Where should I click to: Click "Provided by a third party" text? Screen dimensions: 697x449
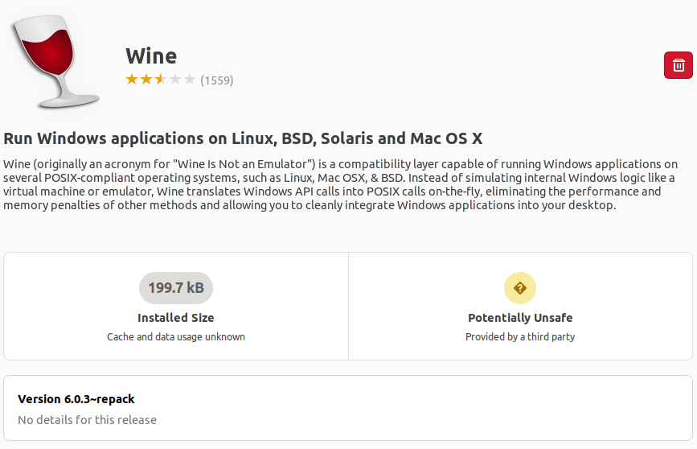coord(520,337)
